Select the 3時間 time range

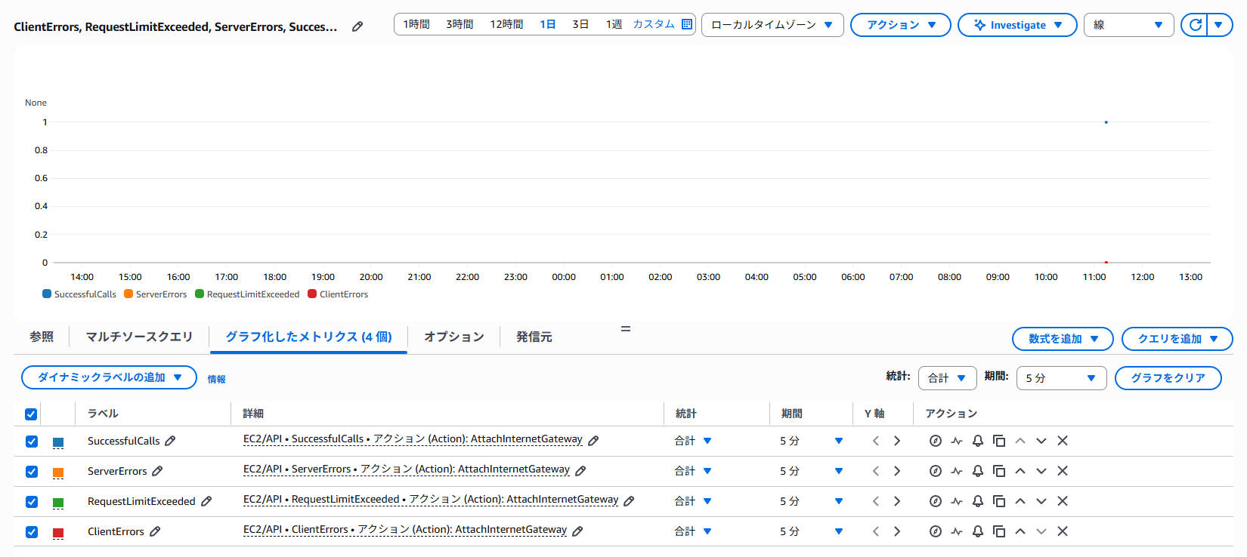(x=460, y=24)
